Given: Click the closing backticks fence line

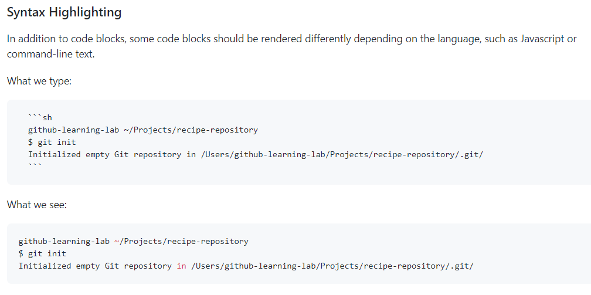Looking at the screenshot, I should (x=35, y=165).
